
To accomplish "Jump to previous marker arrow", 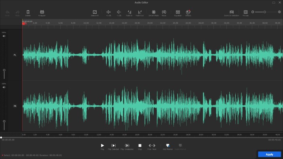I will 150,146.
